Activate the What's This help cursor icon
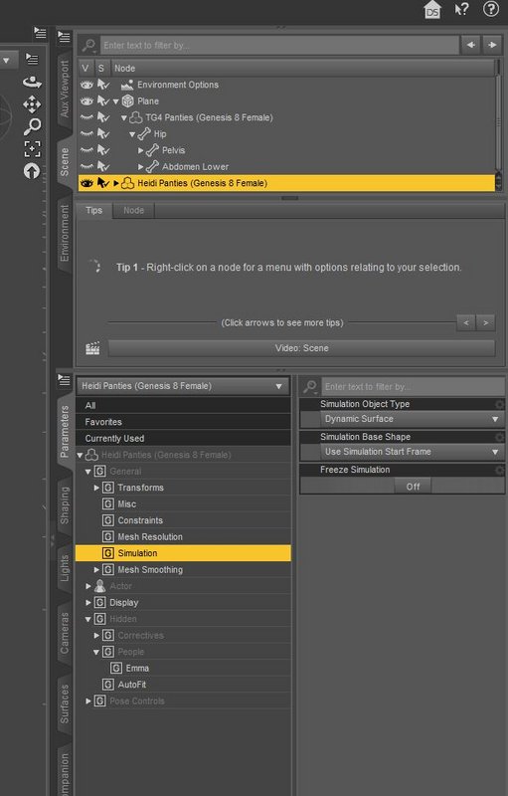The height and width of the screenshot is (796, 508). [x=461, y=9]
